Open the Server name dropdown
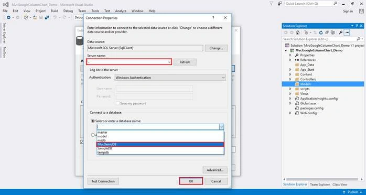The height and width of the screenshot is (195, 366). (169, 62)
